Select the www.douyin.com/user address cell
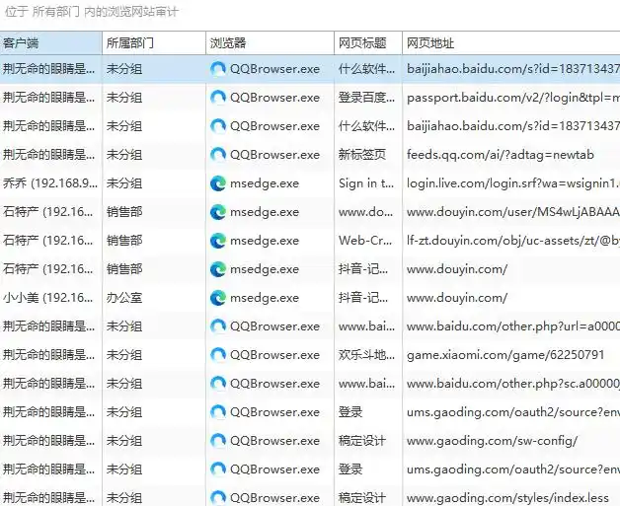Image resolution: width=620 pixels, height=506 pixels. (x=512, y=212)
